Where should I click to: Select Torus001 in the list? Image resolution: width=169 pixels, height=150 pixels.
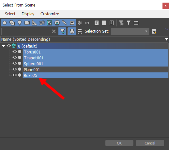(96, 52)
